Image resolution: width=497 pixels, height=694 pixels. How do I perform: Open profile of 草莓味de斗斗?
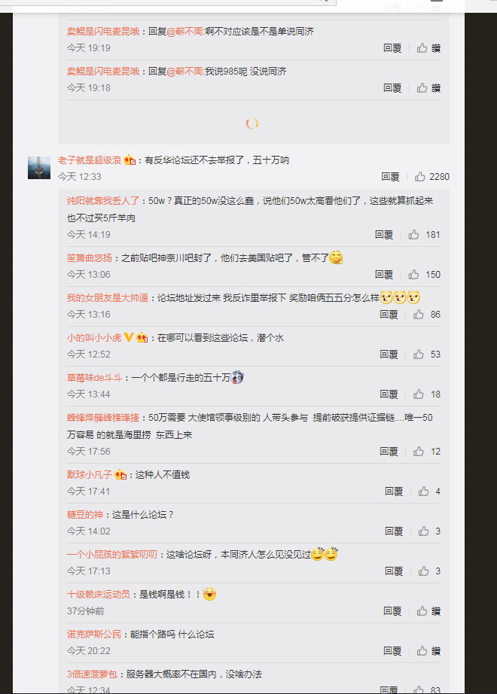click(94, 378)
